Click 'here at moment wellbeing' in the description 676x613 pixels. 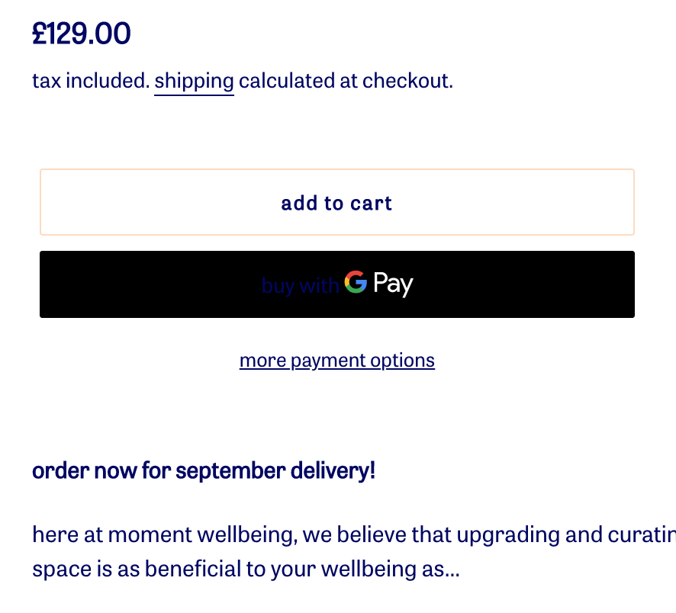pyautogui.click(x=163, y=534)
